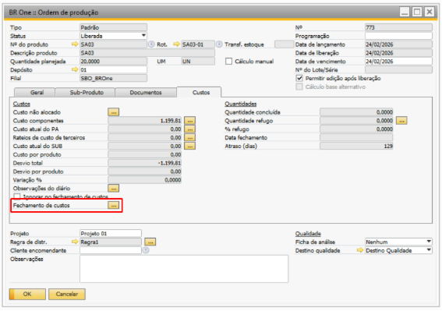Click the Rot. field lookup circle icon

click(219, 44)
